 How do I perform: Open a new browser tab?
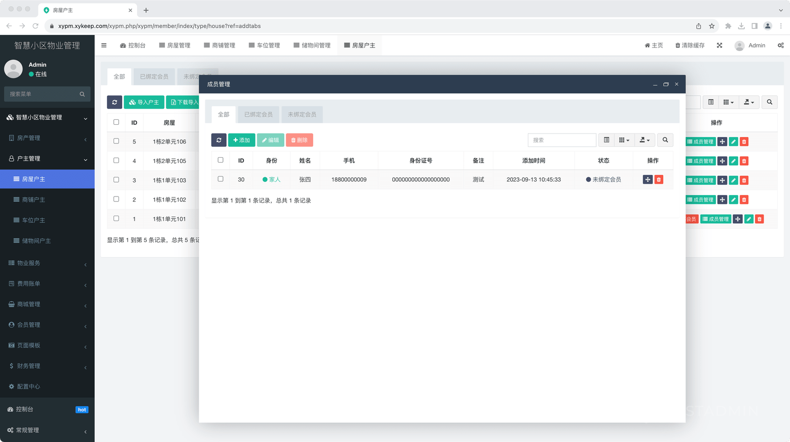(x=146, y=10)
